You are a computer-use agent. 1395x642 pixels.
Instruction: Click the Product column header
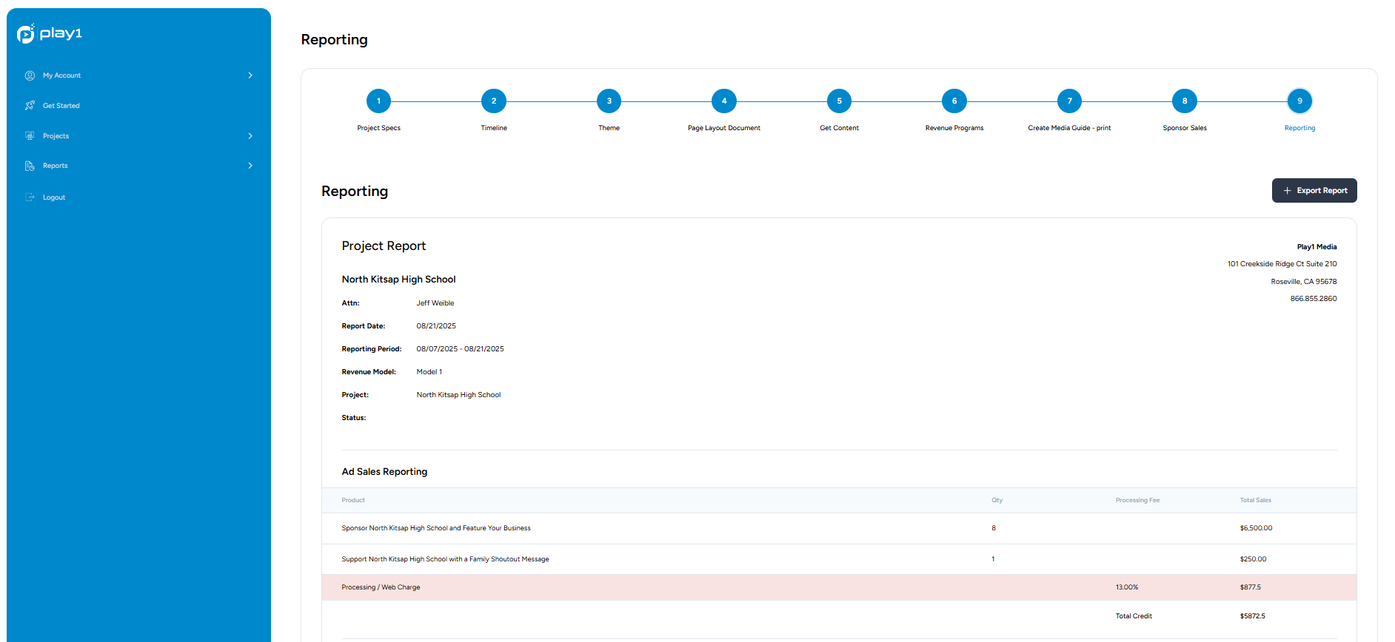(353, 500)
